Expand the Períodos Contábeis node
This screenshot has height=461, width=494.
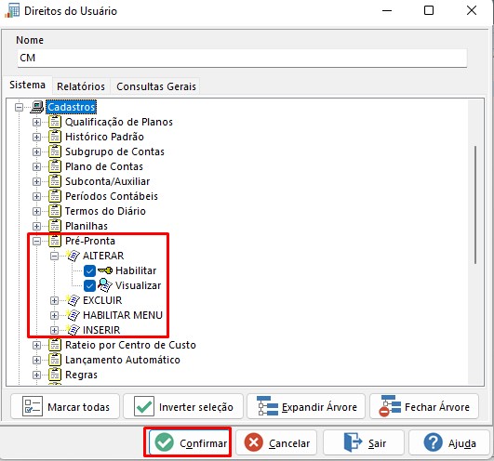tap(36, 196)
